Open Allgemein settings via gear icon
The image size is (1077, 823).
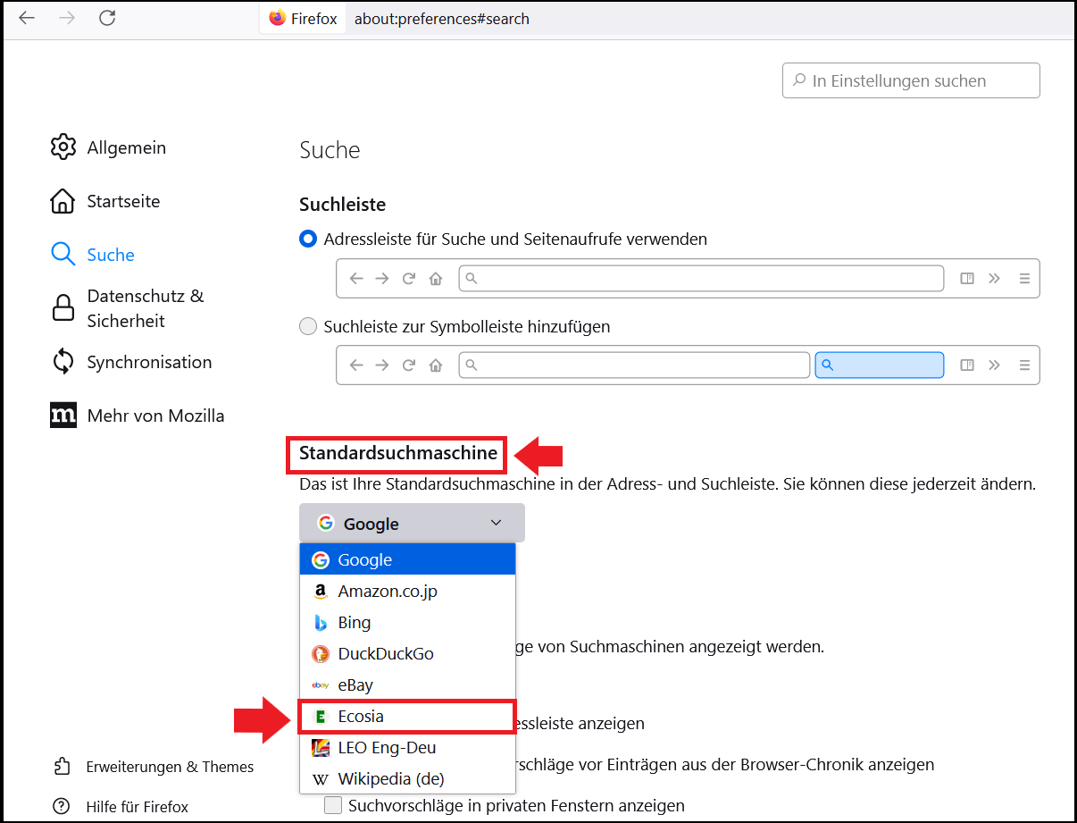coord(63,147)
